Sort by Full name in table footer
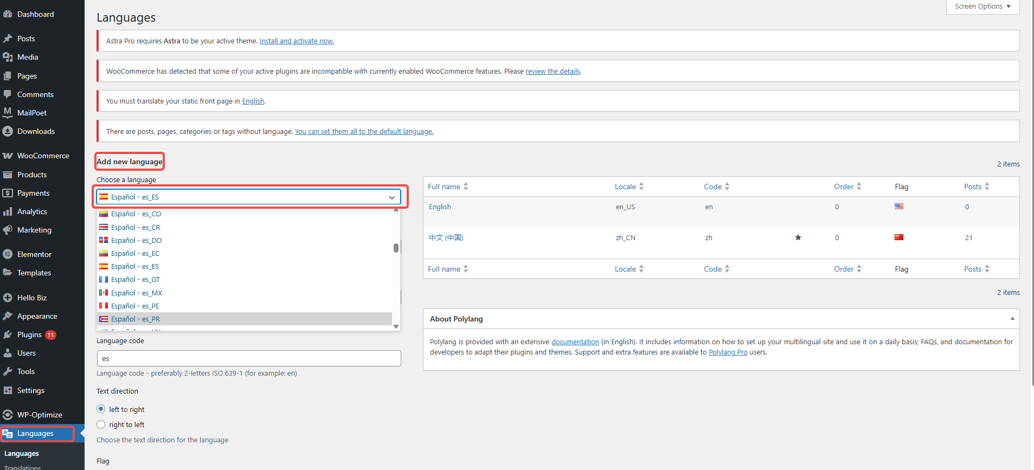Viewport: 1034px width, 470px height. 448,269
